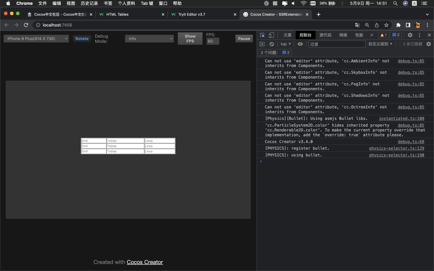
Task: Switch to the 网络 (Network) DevTools tab
Action: (x=343, y=35)
